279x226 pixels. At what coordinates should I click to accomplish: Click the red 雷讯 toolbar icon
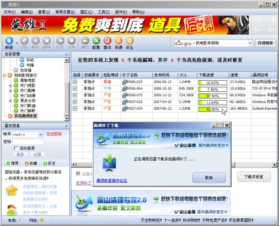pos(107,41)
